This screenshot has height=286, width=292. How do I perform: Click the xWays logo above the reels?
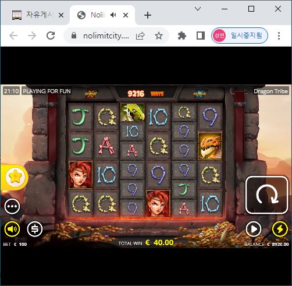pos(91,94)
